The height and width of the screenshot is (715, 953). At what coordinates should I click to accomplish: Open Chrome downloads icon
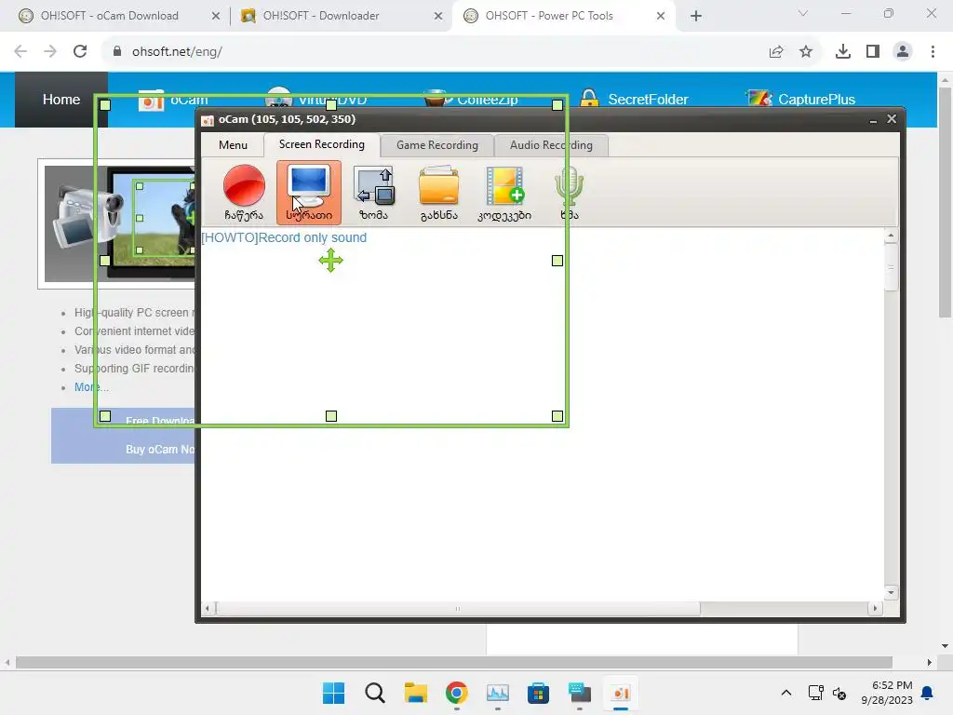point(843,52)
